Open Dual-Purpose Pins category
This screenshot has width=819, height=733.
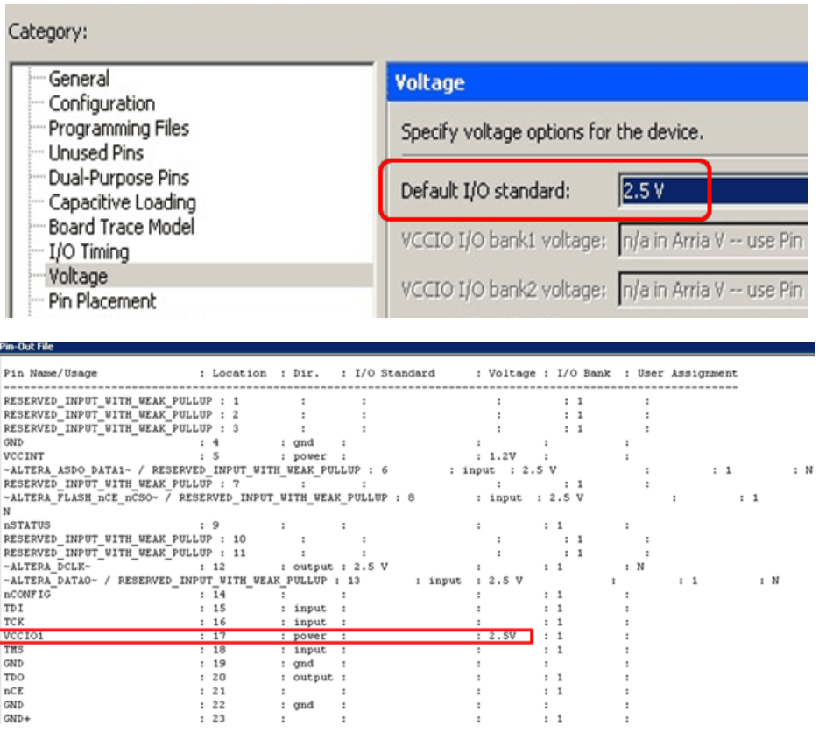pos(118,177)
